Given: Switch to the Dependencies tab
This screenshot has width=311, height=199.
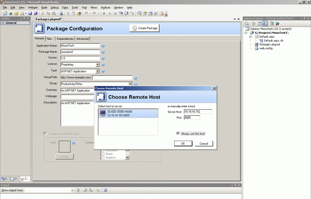Looking at the screenshot, I should 65,39.
